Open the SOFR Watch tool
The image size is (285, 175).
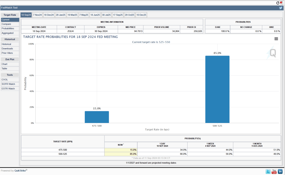point(8,84)
